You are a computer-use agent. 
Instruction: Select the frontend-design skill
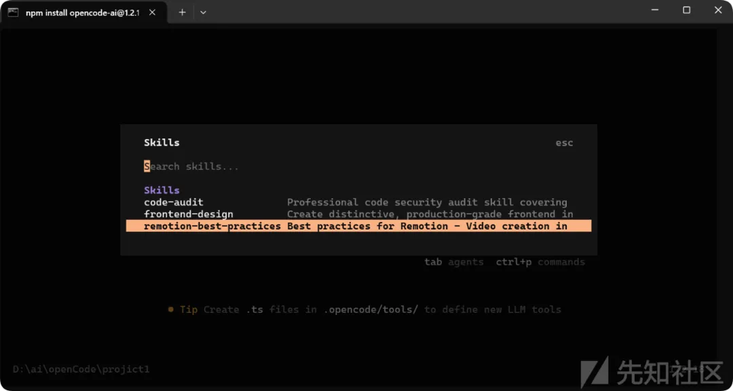coord(358,215)
